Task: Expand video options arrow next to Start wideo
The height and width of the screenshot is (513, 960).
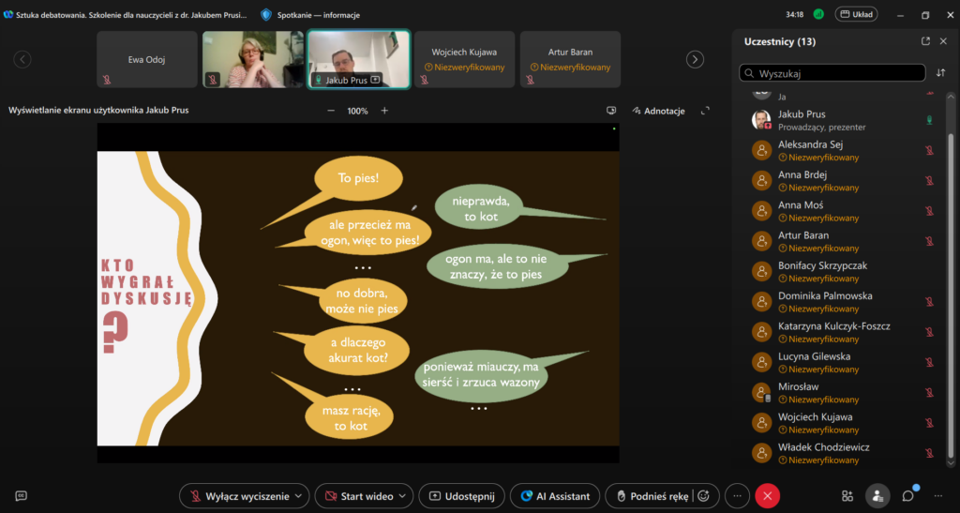Action: [x=402, y=496]
